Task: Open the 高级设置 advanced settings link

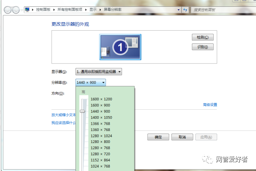Action: [x=210, y=105]
